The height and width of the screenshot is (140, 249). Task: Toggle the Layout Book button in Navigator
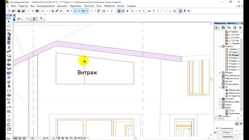[x=235, y=28]
